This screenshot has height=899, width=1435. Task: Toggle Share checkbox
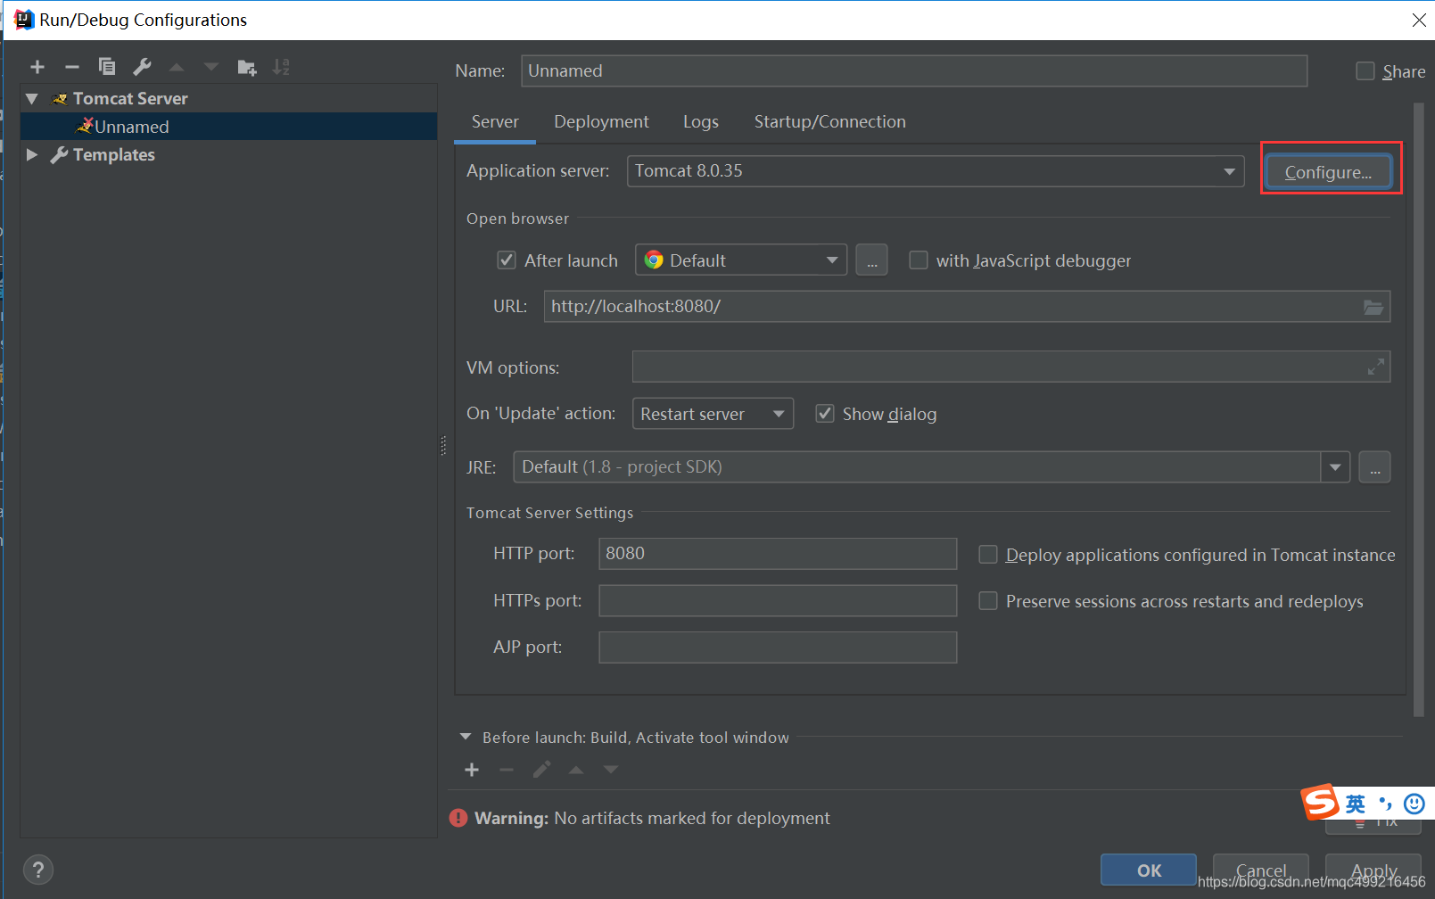click(1365, 71)
